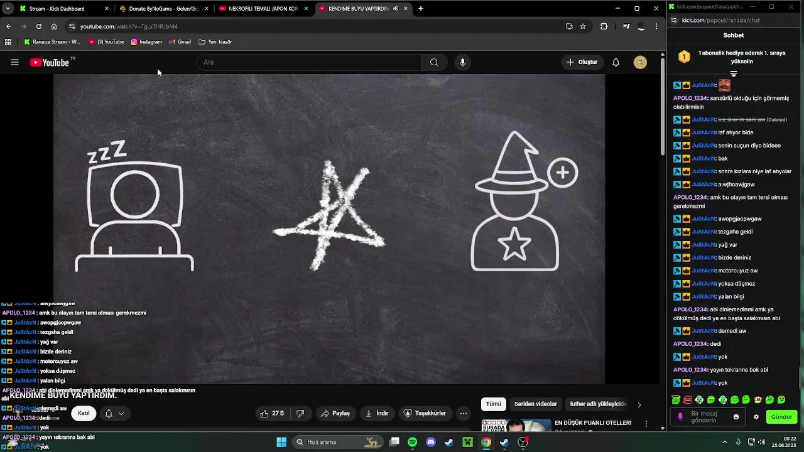Click the Teşekkürler thanks button
This screenshot has height=452, width=804.
(425, 413)
